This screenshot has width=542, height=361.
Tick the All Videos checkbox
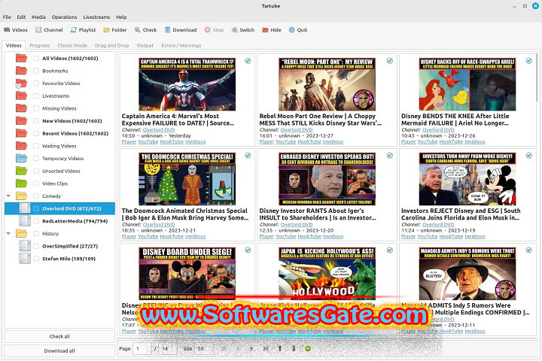click(36, 59)
